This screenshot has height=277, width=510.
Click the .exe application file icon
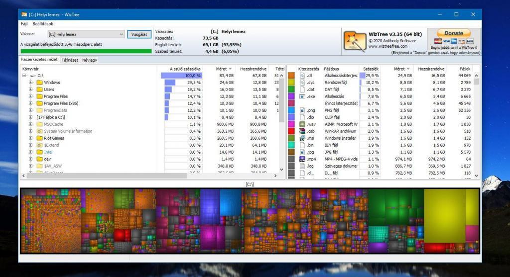[x=302, y=96]
